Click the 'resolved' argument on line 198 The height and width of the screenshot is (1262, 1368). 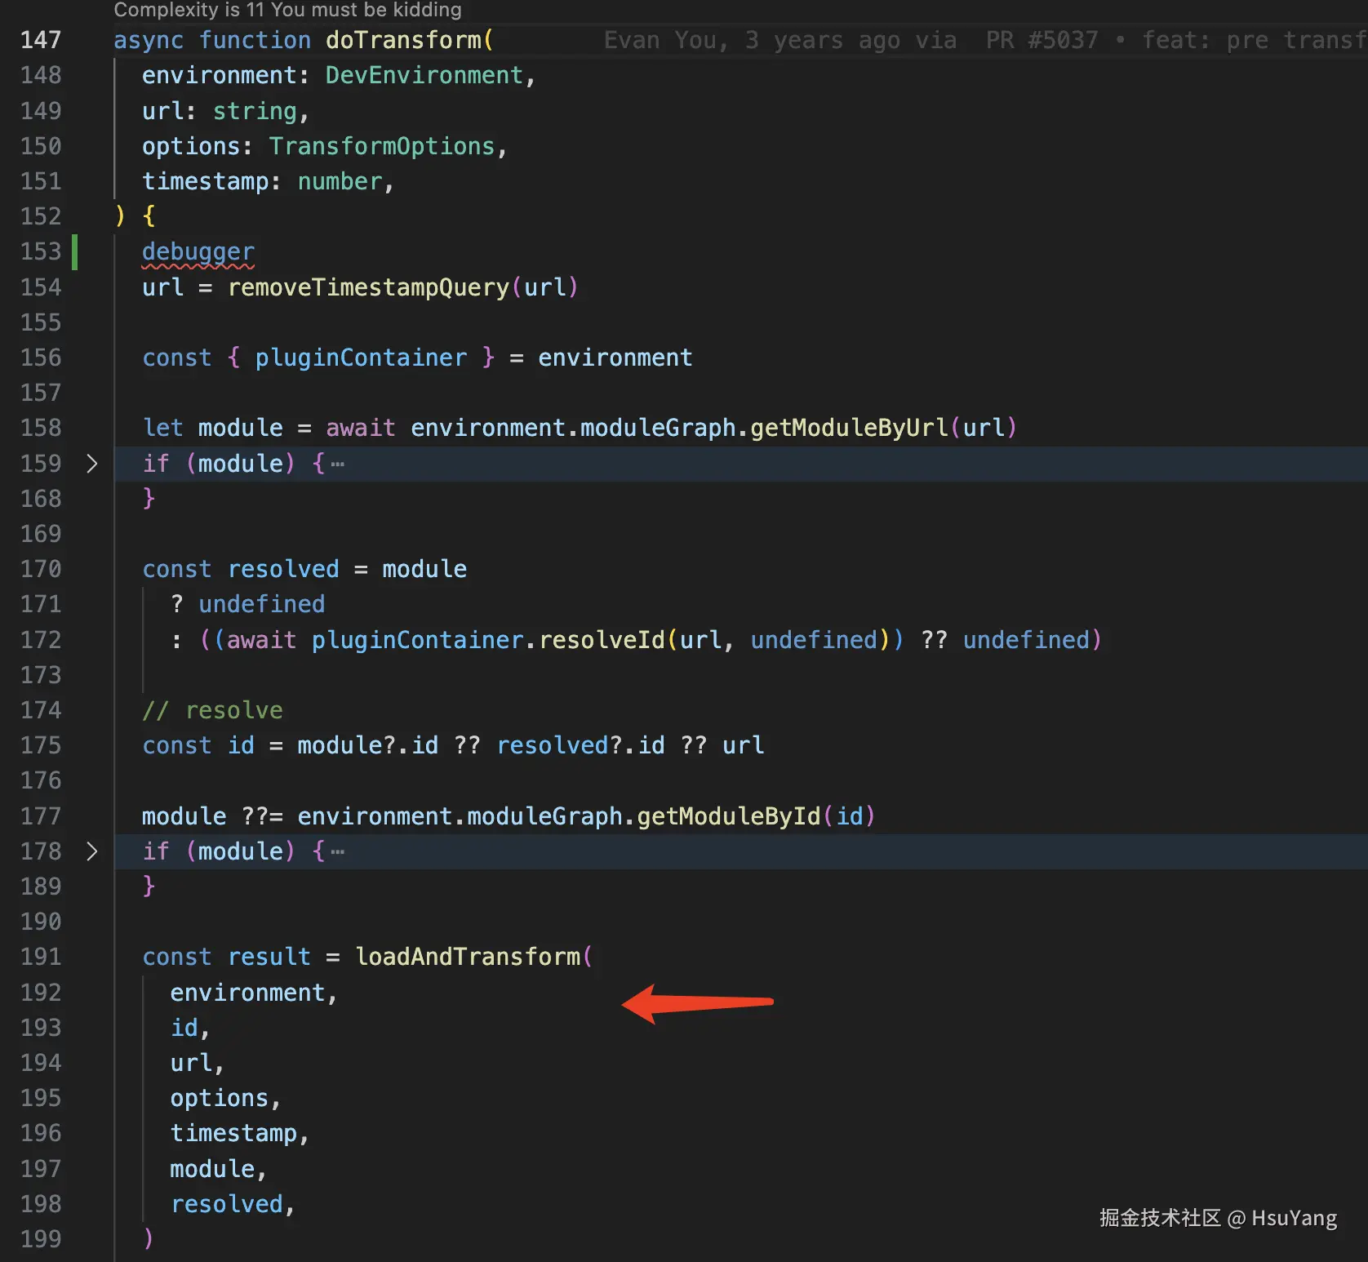click(x=227, y=1204)
